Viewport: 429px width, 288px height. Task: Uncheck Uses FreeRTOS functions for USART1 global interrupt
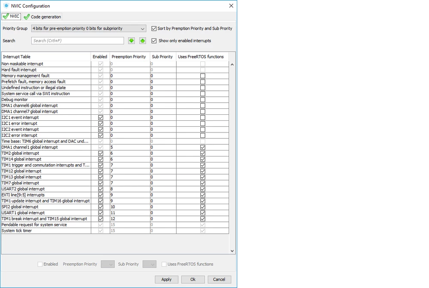[x=203, y=213]
